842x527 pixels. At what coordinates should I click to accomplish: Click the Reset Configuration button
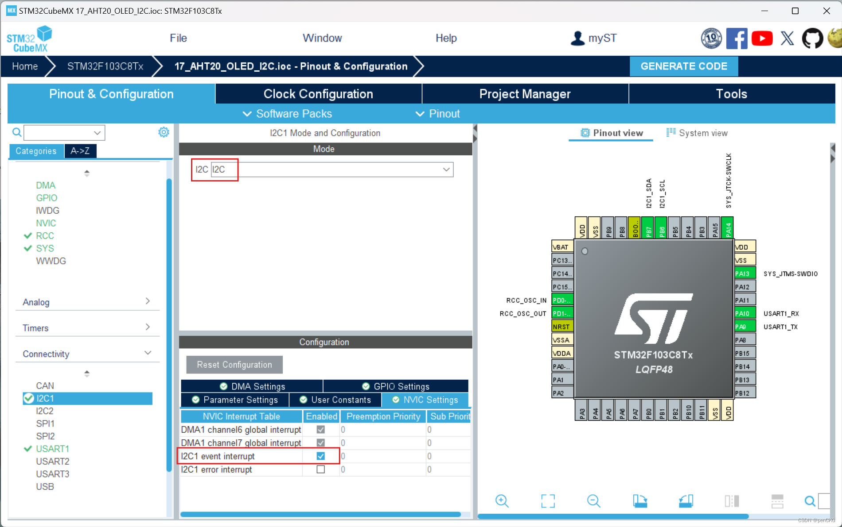pos(234,365)
